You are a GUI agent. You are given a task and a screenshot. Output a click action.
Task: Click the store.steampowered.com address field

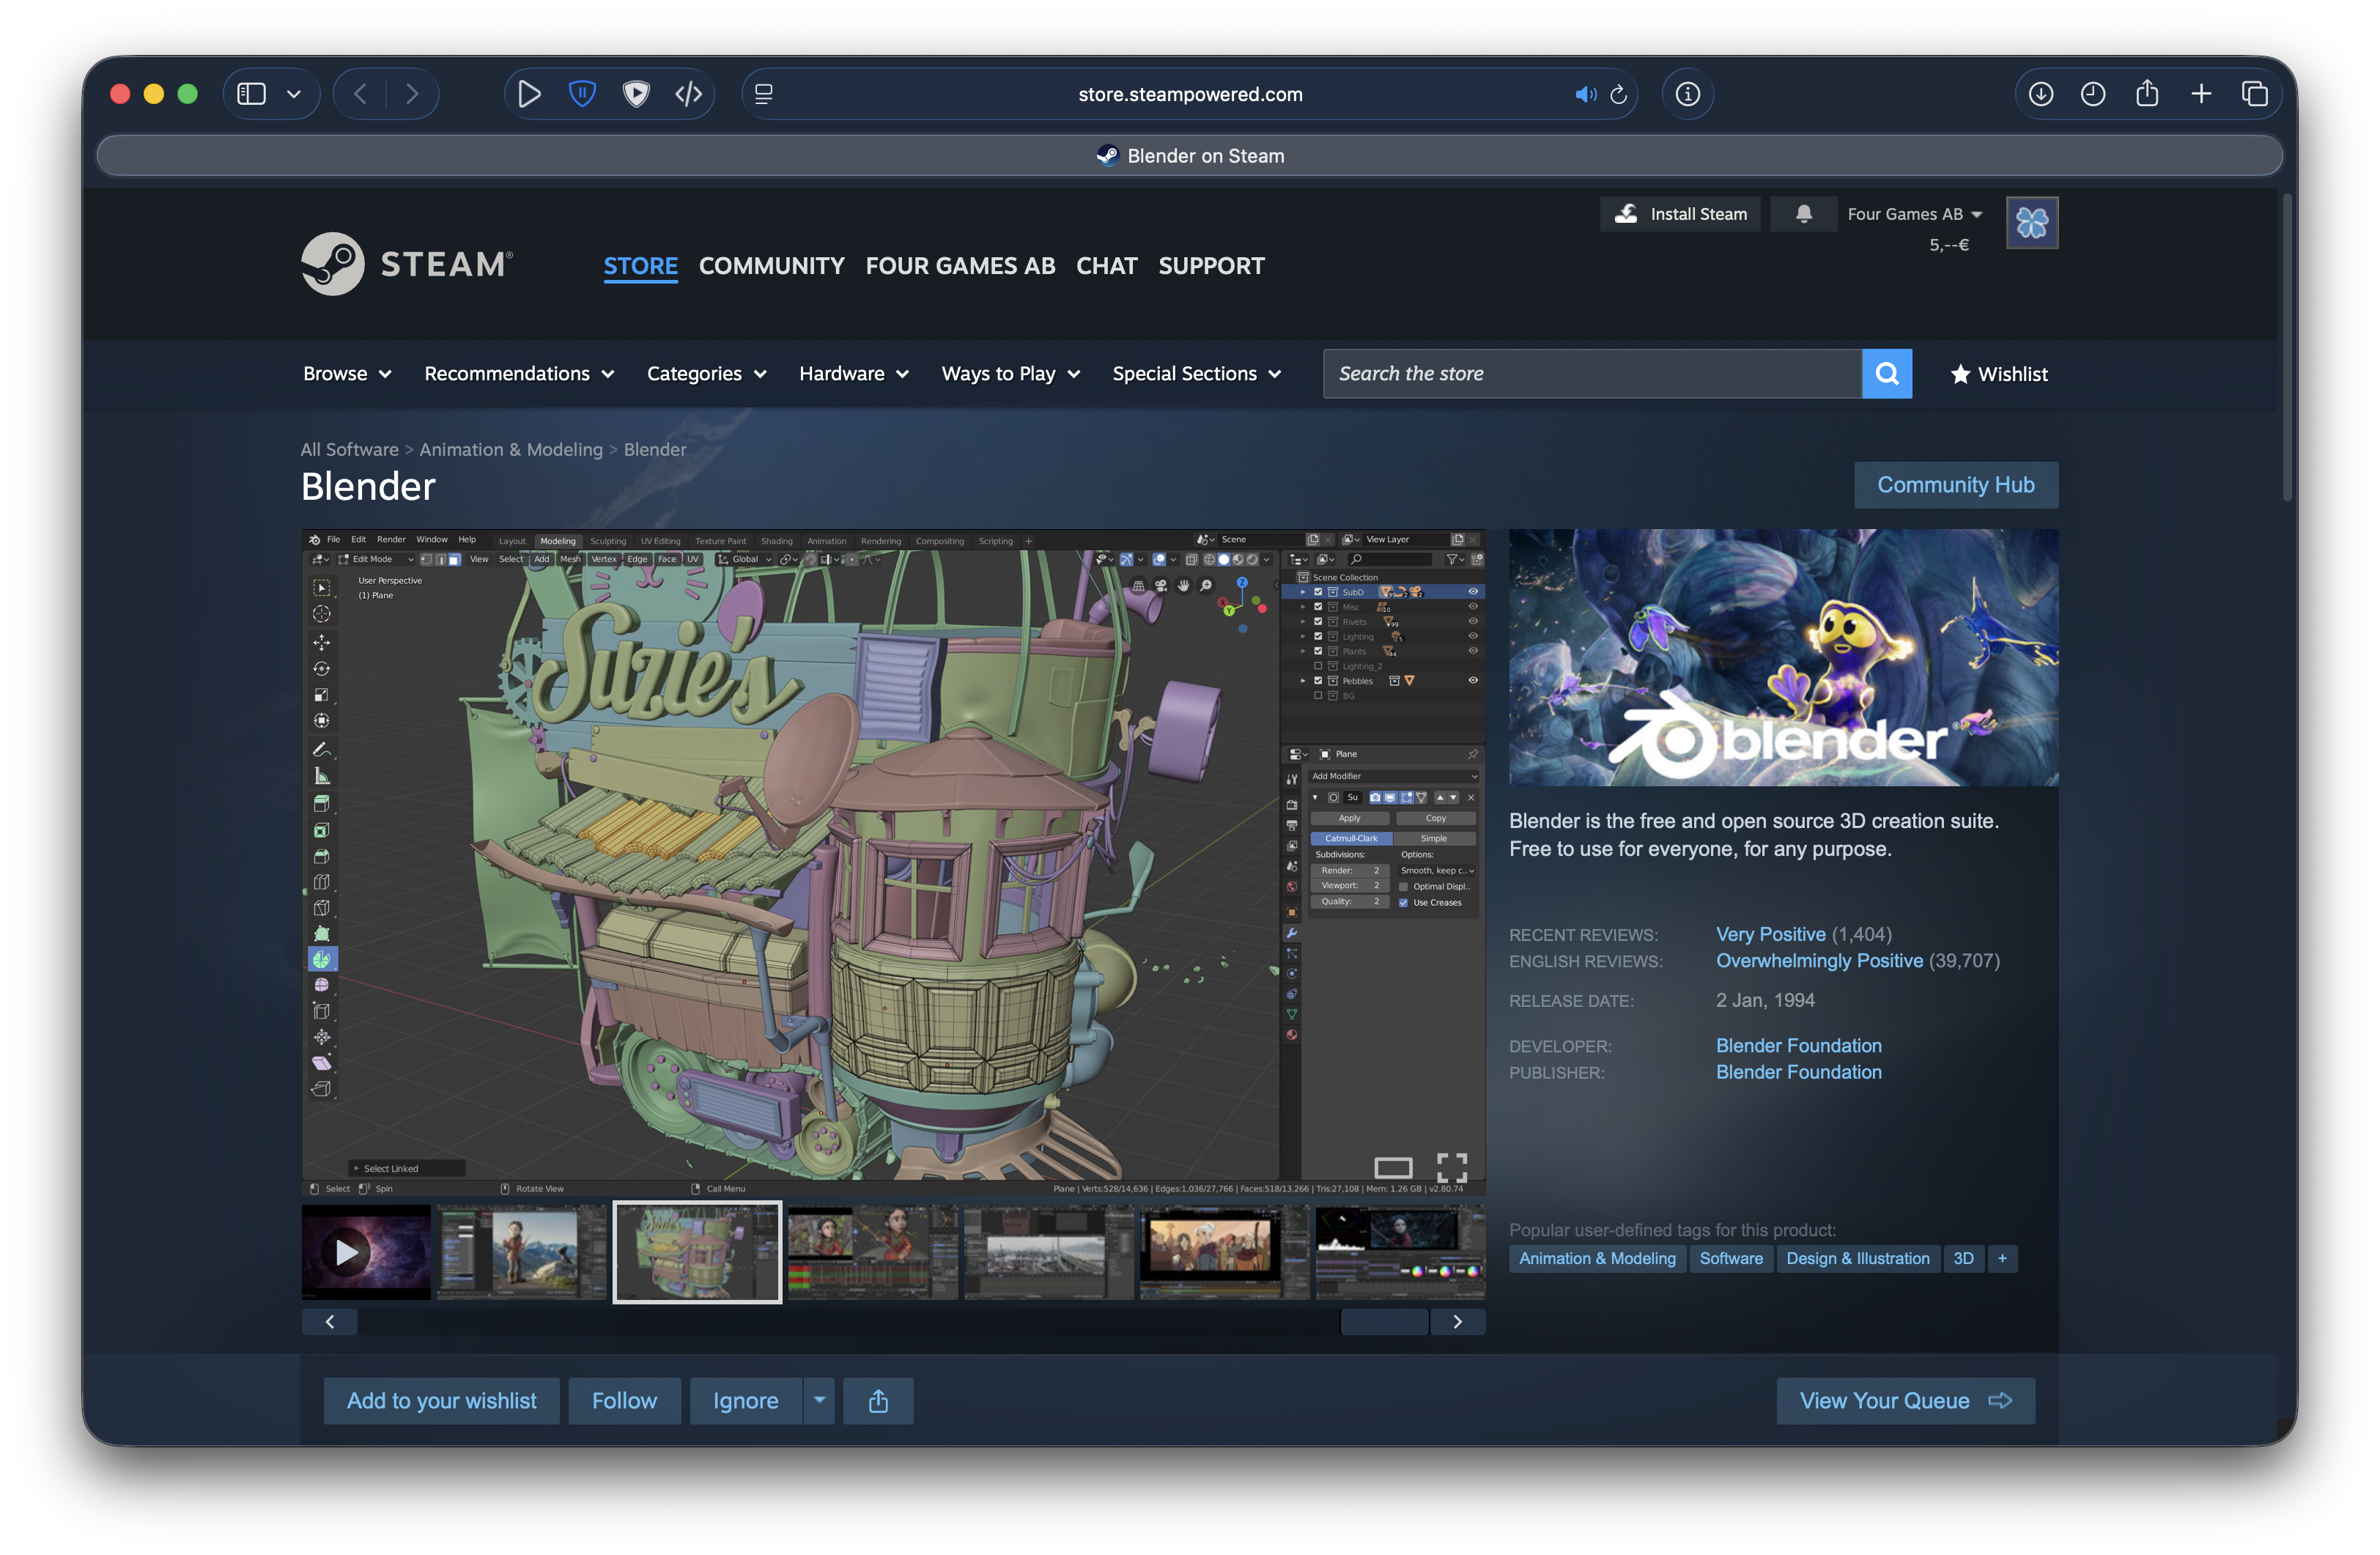click(1190, 94)
